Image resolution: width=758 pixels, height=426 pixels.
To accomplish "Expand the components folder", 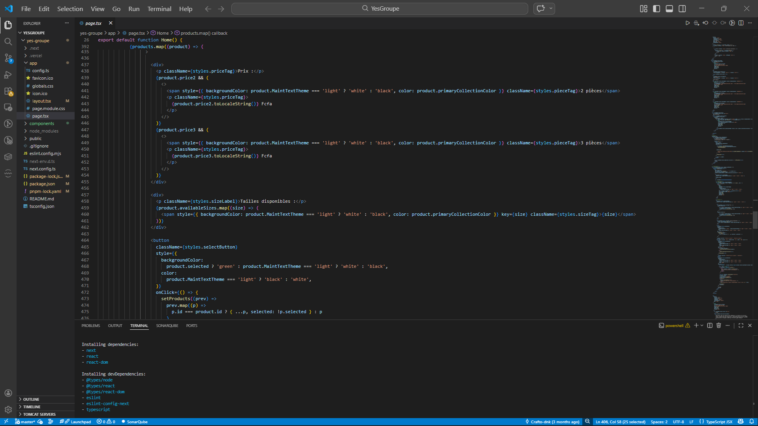I will (41, 123).
